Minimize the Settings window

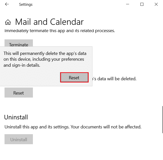click(x=128, y=4)
